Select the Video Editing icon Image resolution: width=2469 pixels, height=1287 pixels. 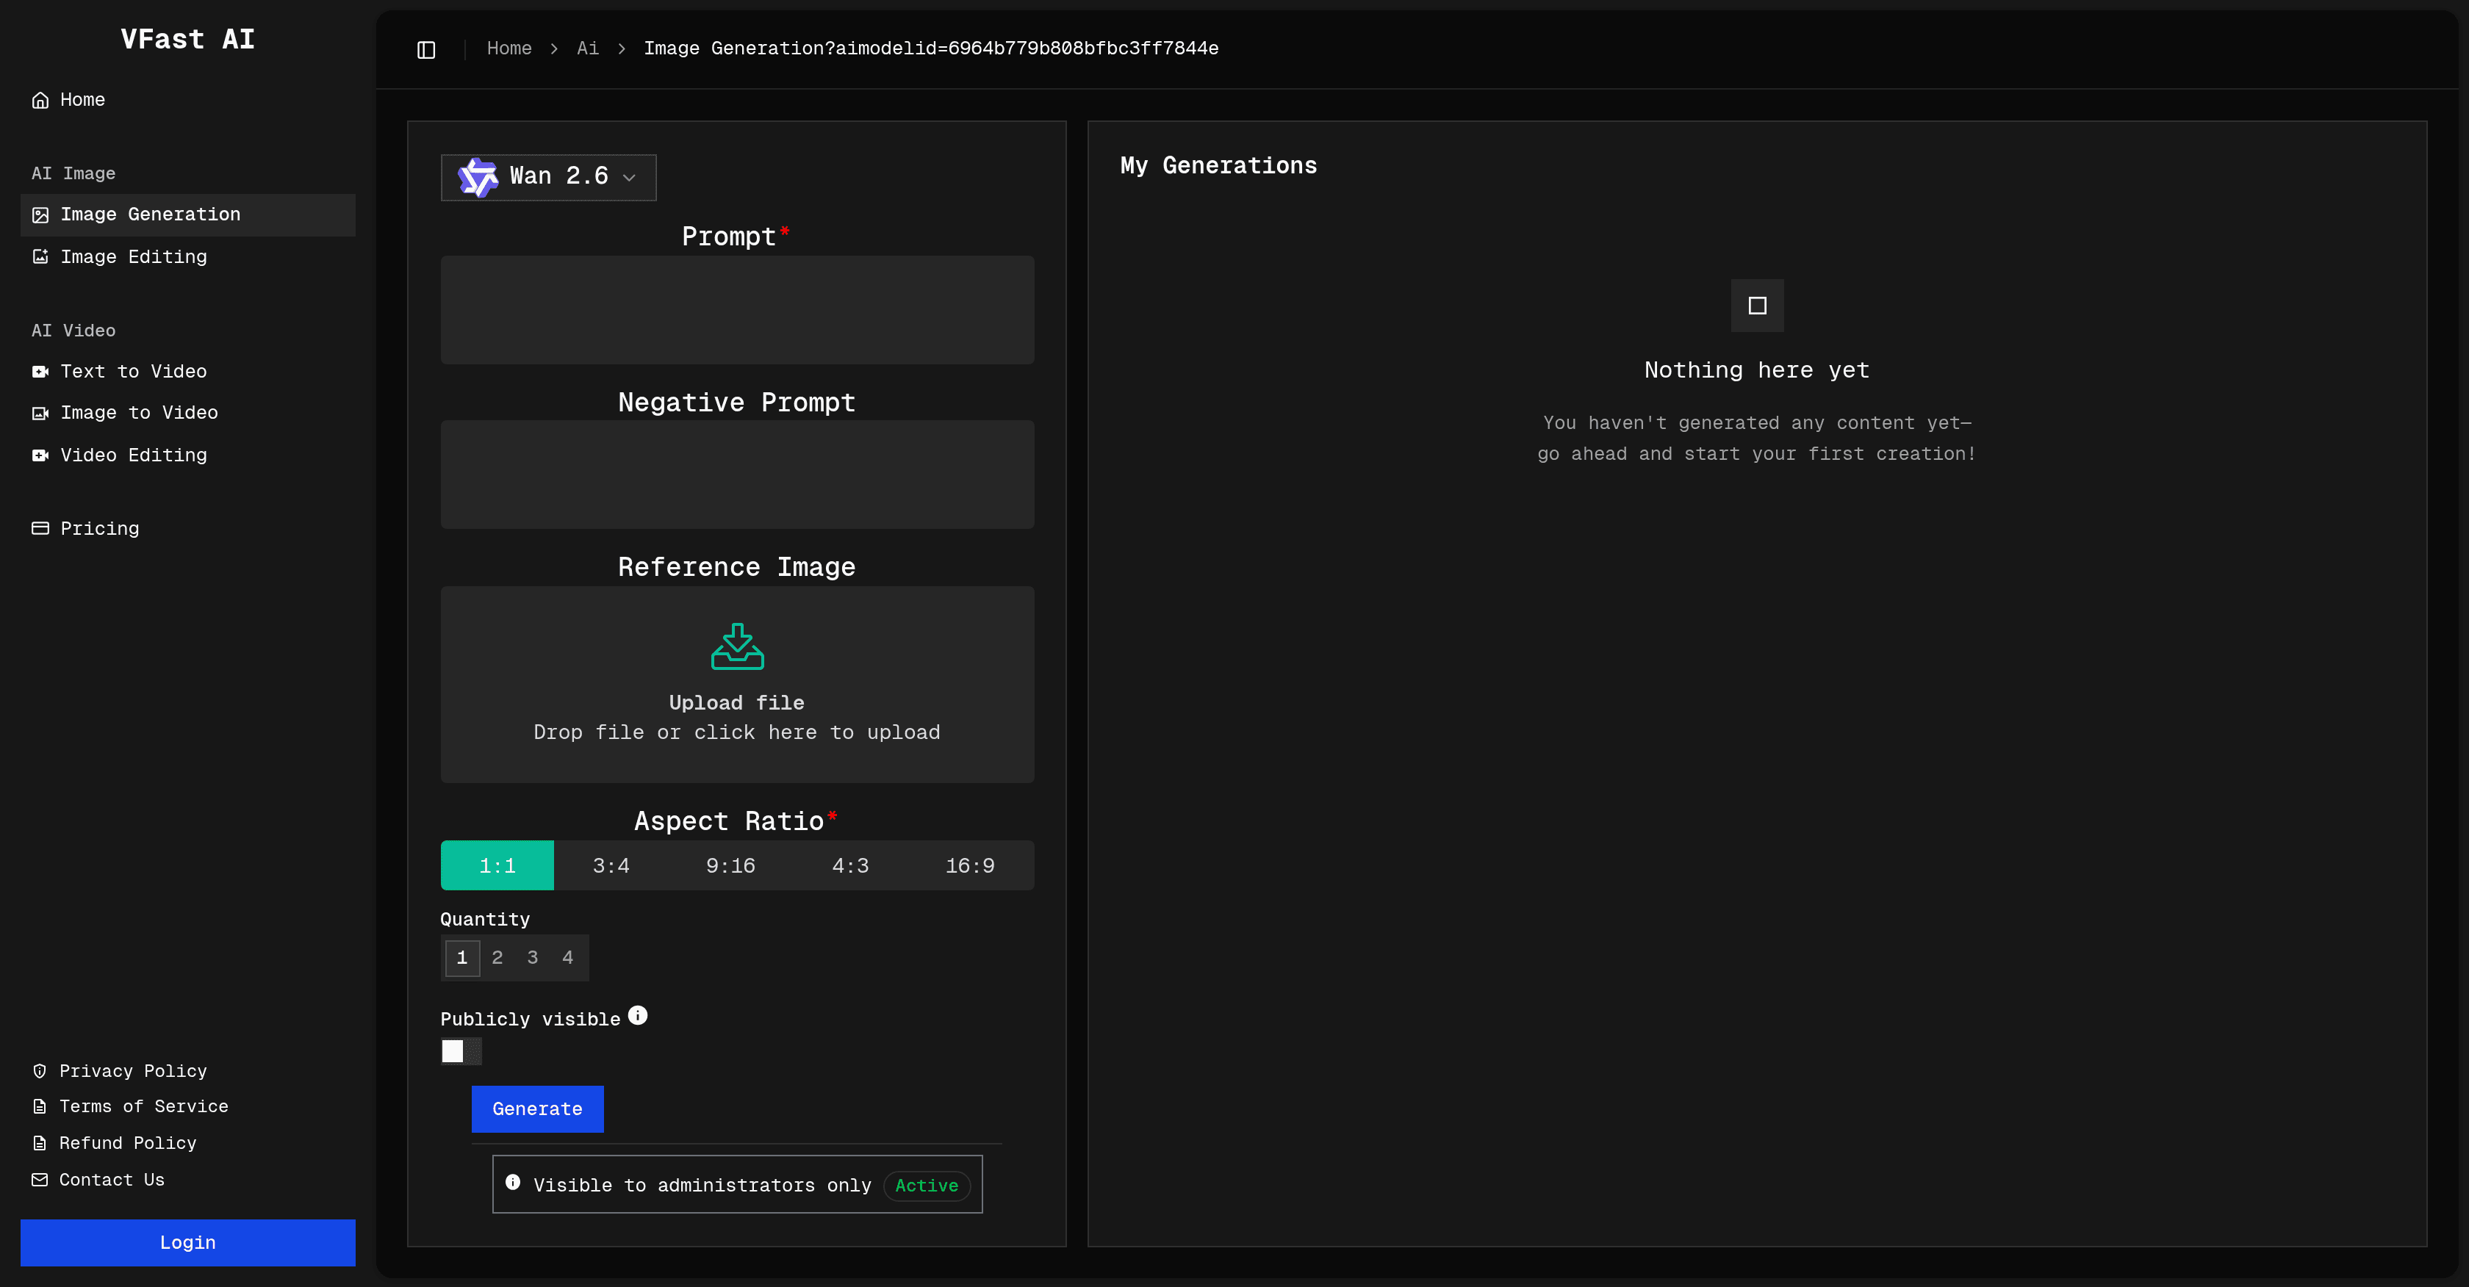(x=40, y=455)
